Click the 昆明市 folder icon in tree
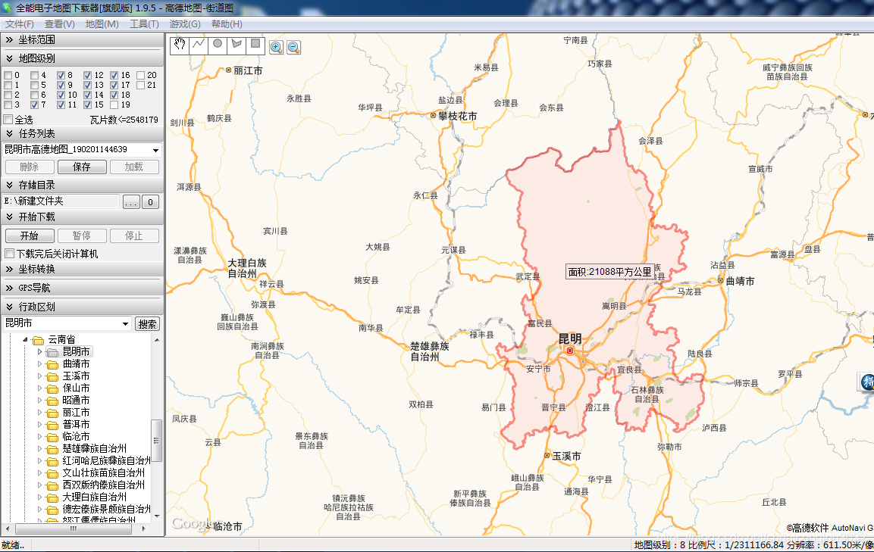 coord(53,352)
